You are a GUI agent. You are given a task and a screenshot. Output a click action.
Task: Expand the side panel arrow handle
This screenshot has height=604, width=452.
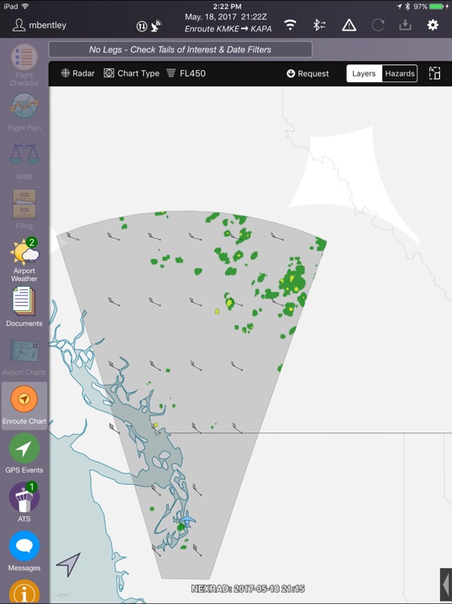pos(446,585)
